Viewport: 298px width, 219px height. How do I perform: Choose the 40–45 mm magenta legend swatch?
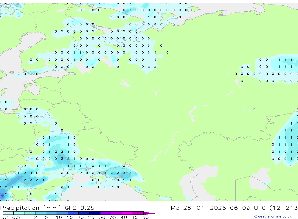coord(127,213)
